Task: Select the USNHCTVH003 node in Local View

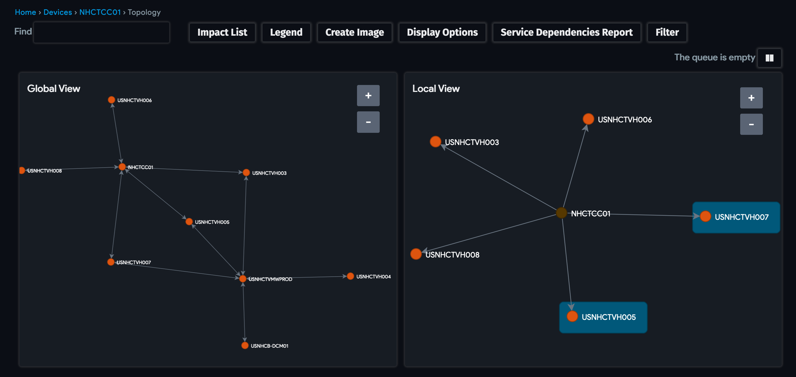Action: (x=436, y=142)
